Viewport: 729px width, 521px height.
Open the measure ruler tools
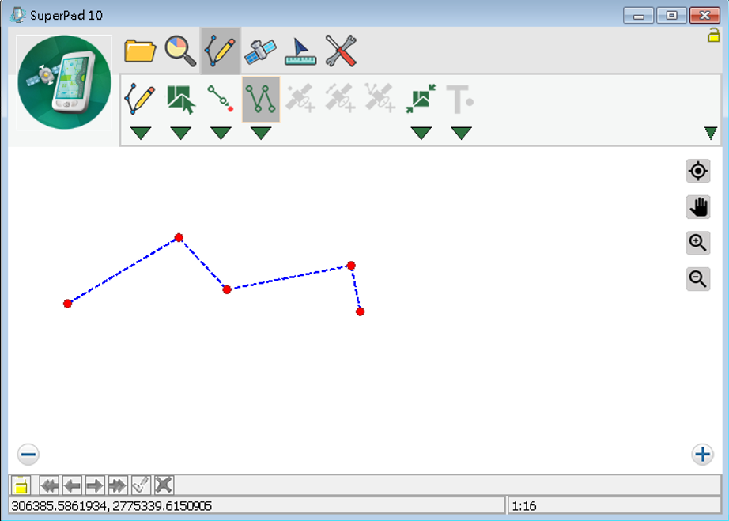(x=300, y=51)
